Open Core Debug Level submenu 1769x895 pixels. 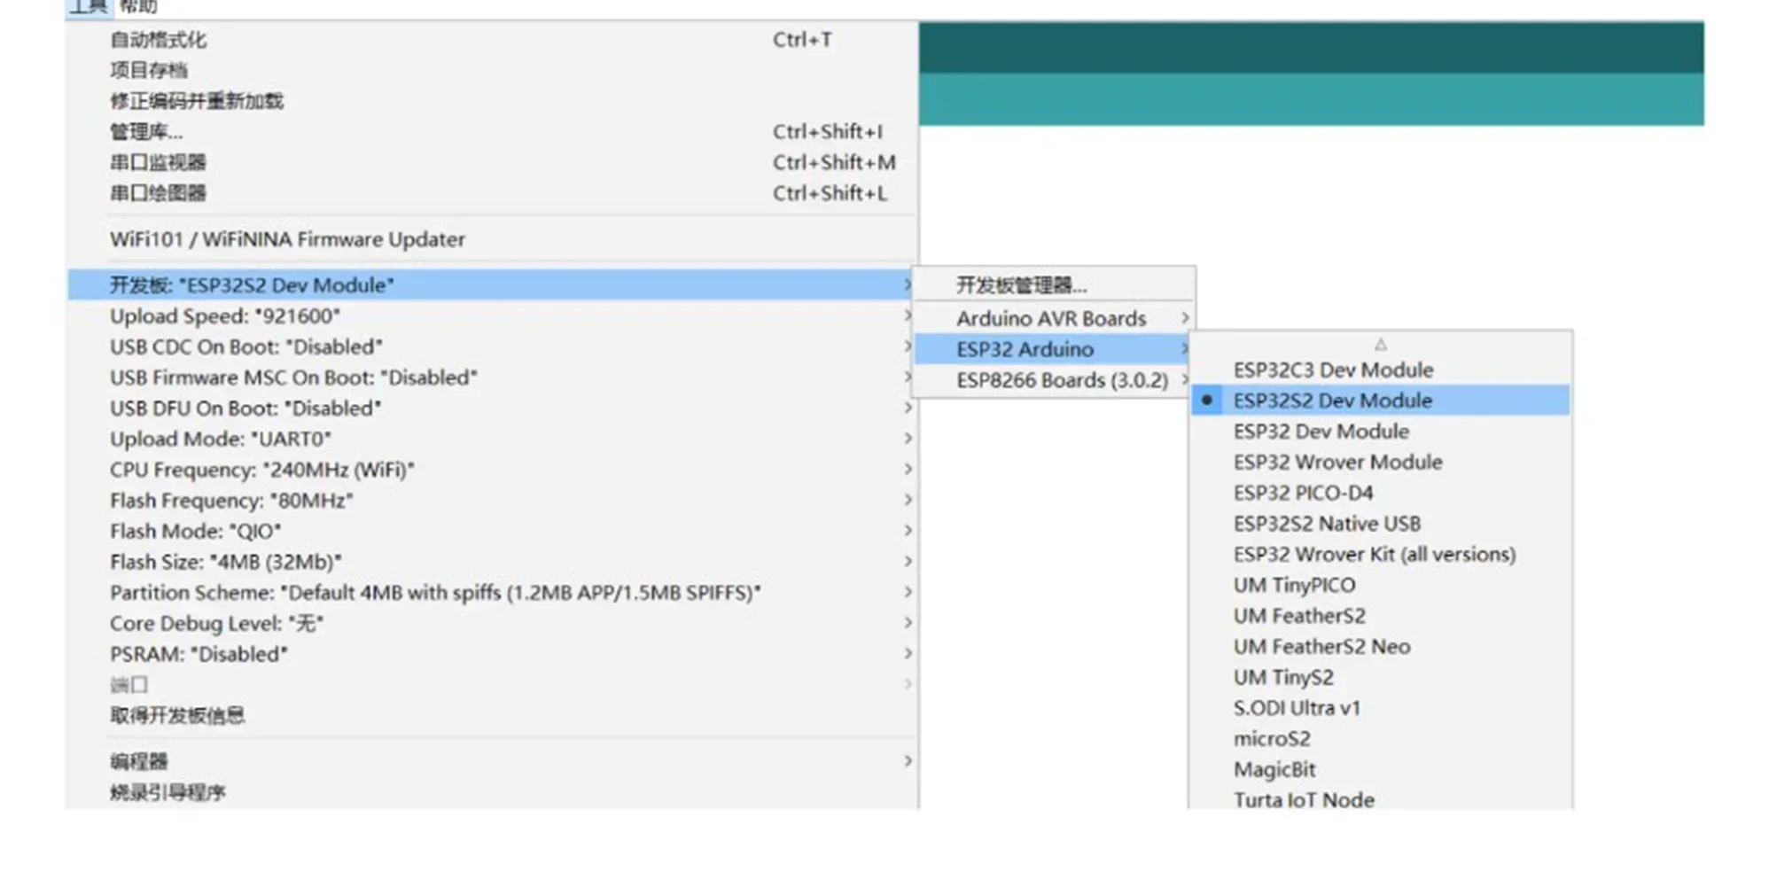tap(492, 623)
